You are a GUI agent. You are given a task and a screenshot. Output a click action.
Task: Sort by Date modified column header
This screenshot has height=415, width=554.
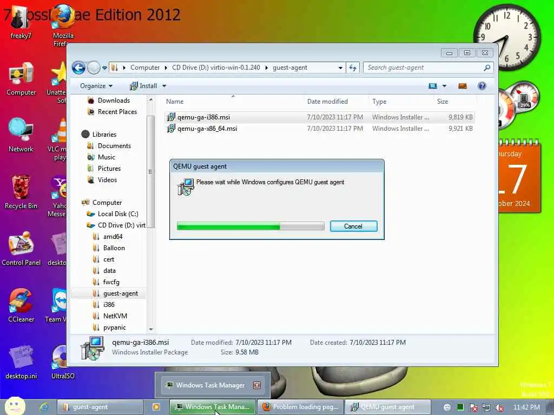[x=327, y=102]
